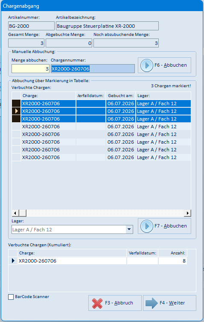Enable the BarCode Scanner checkbox
204x322 pixels.
[x=11, y=297]
